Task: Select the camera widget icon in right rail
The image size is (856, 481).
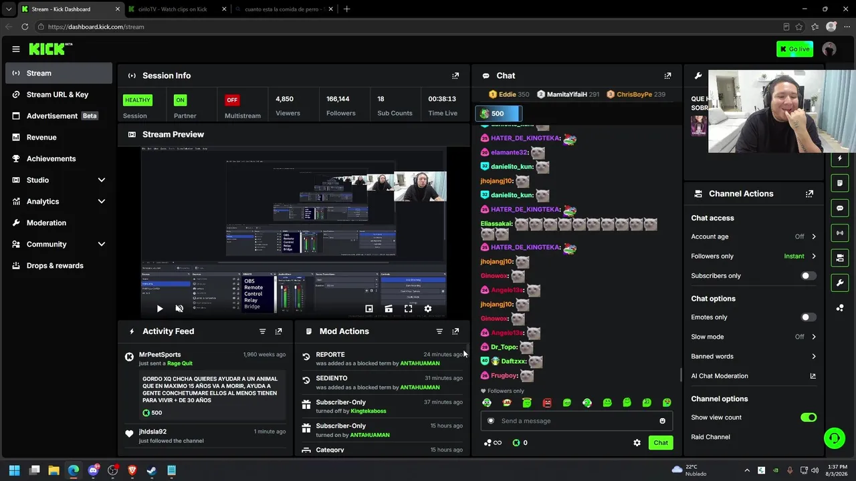Action: [840, 258]
